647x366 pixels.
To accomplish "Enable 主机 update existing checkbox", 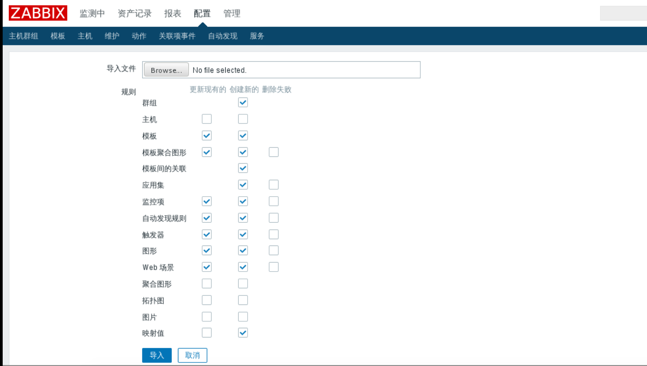I will 207,119.
